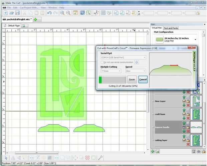Add new layer with green plus icon
The image size is (207, 166).
pos(153,151)
